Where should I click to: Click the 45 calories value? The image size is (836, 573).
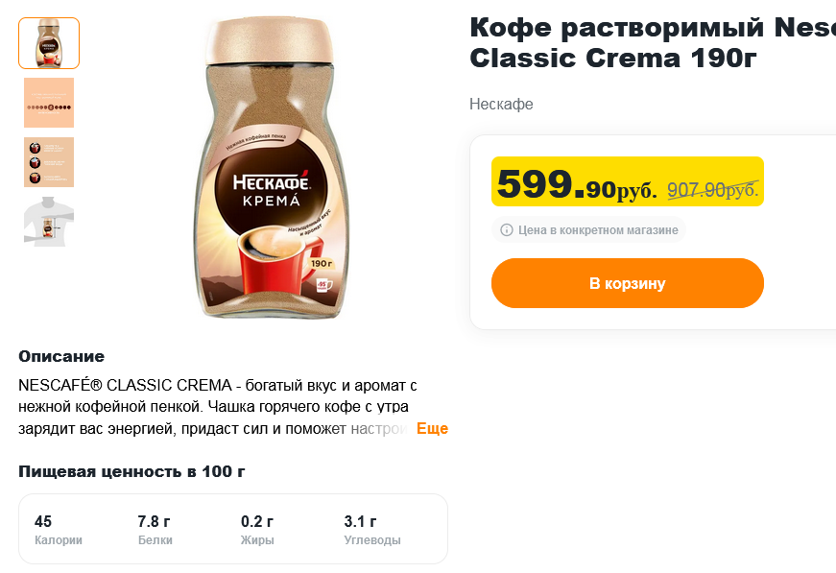pyautogui.click(x=43, y=521)
